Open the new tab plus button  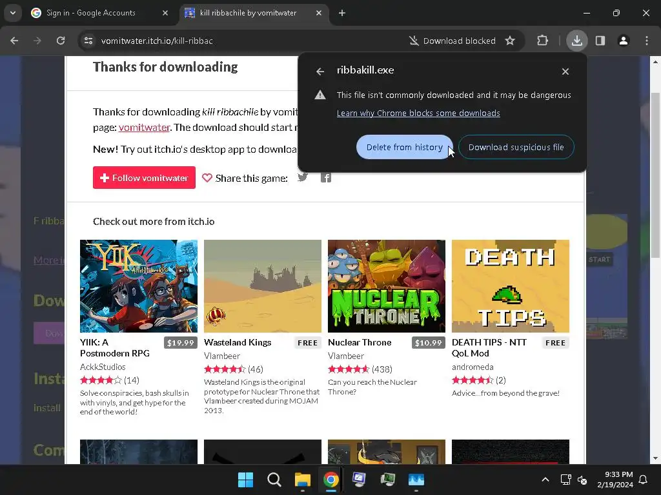pos(342,13)
